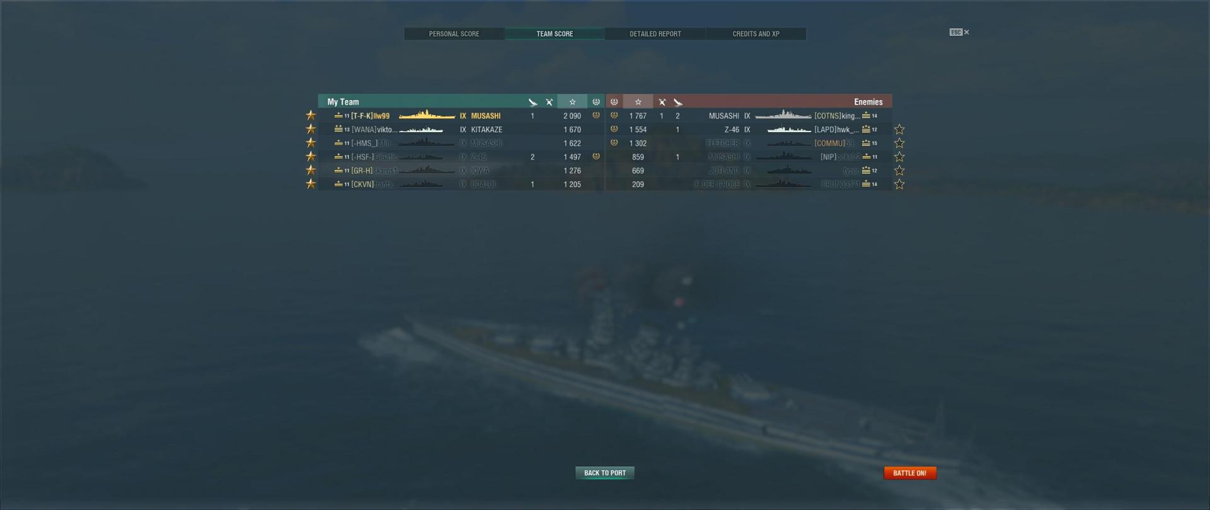This screenshot has width=1210, height=510.
Task: Switch to the Detailed Report tab
Action: (655, 34)
